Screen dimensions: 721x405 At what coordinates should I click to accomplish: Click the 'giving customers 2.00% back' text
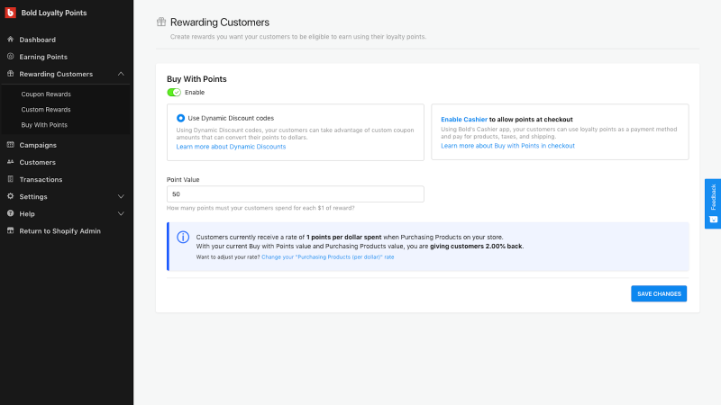click(x=476, y=246)
